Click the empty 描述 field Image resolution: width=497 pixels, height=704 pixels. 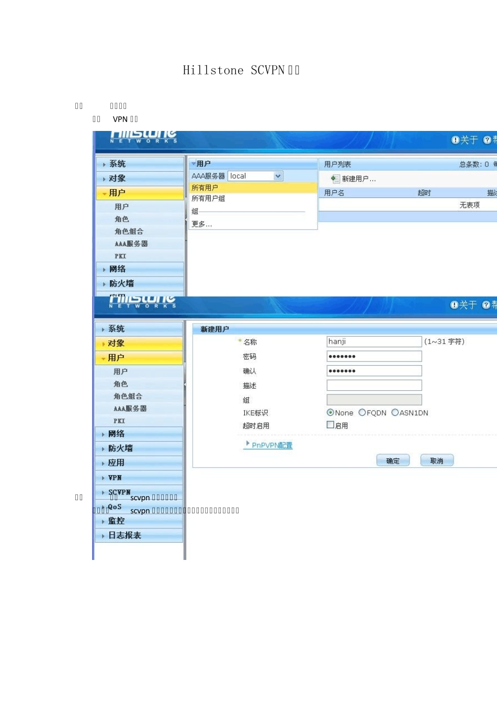coord(374,385)
